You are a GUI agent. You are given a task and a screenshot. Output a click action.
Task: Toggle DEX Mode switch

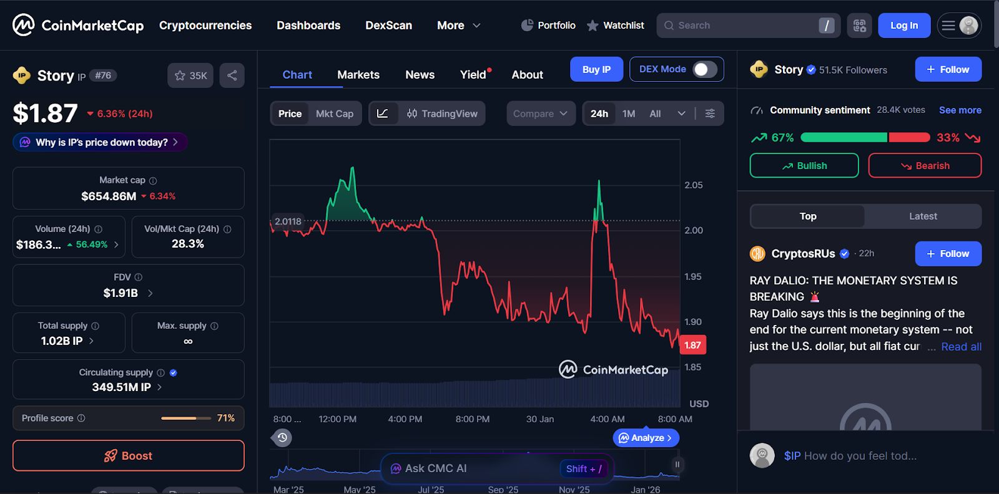pos(705,69)
